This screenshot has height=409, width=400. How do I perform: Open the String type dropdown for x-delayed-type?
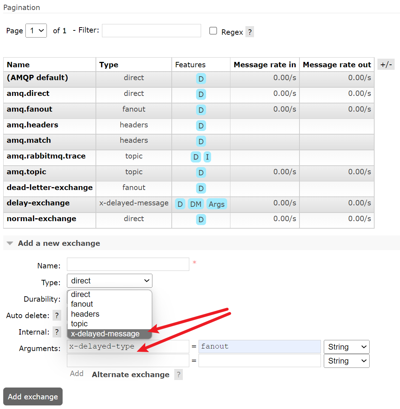pyautogui.click(x=347, y=347)
